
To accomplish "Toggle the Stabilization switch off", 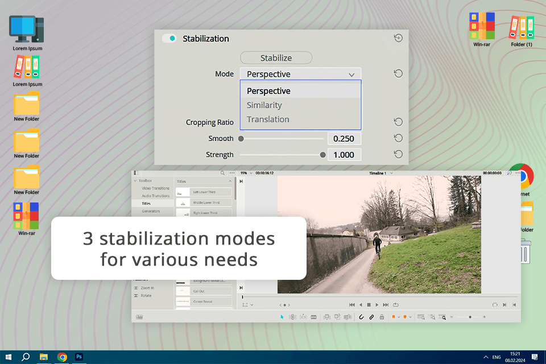I will (169, 39).
